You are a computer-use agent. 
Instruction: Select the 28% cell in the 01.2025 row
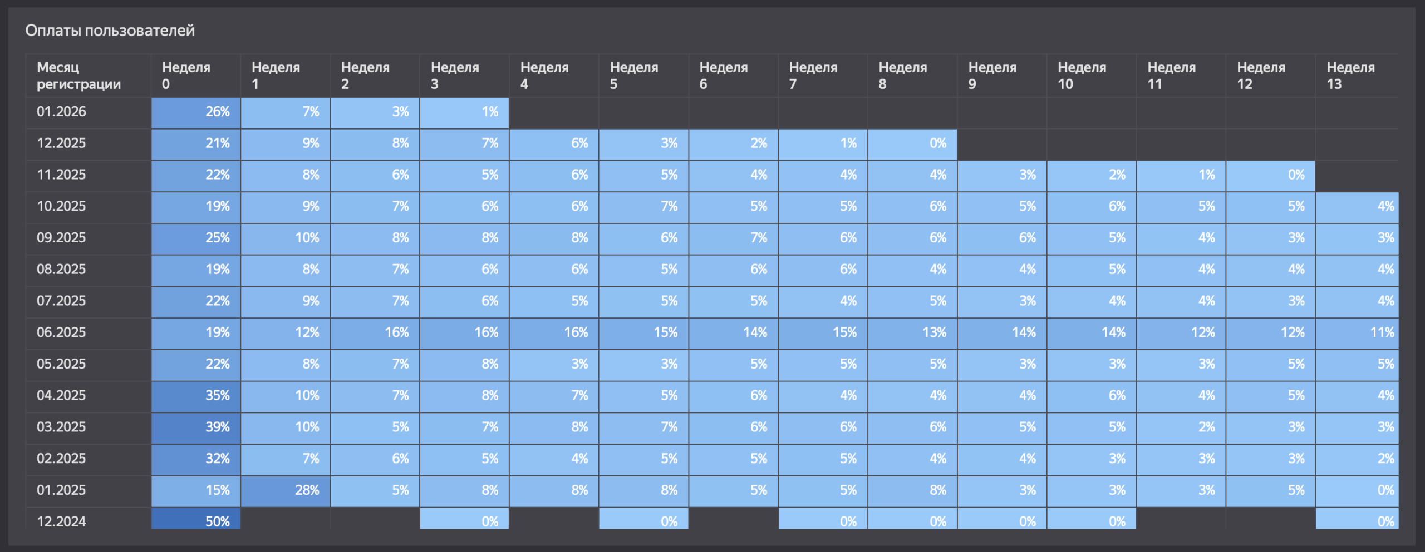click(x=286, y=490)
